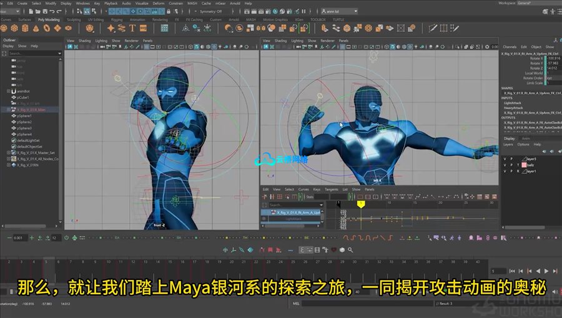Toggle visibility V of layer3
This screenshot has height=318, width=562.
coord(505,159)
